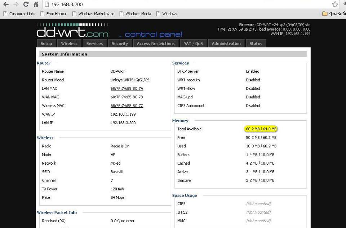This screenshot has height=228, width=346.
Task: Open the Free Hotmail bookmark
Action: pos(54,14)
